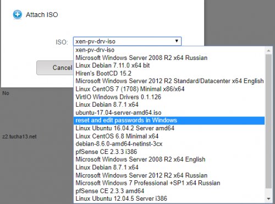Click the ISO dropdown arrow
This screenshot has width=275, height=204.
177,41
